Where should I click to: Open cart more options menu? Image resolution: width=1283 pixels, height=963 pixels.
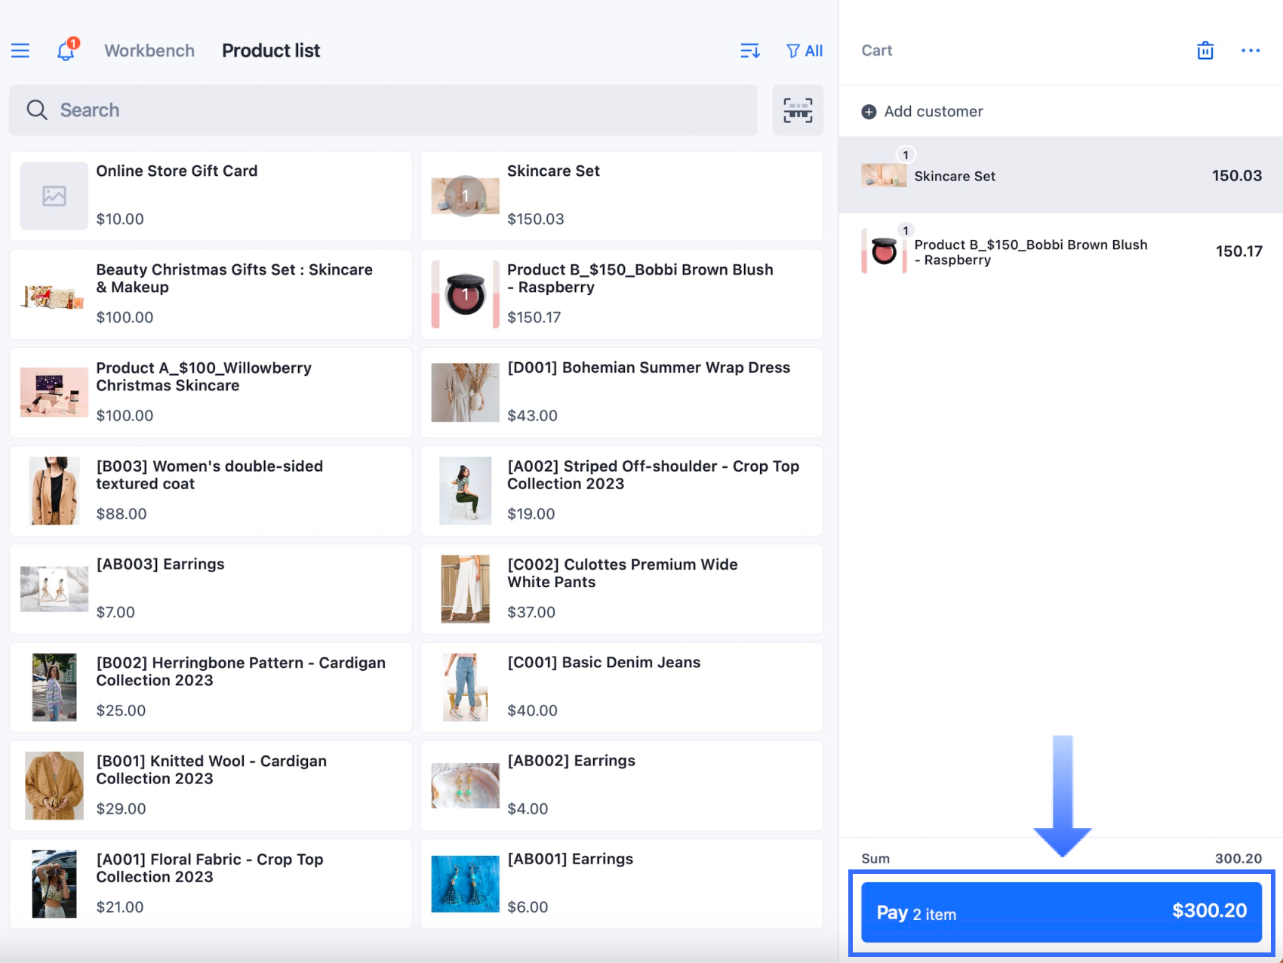click(x=1250, y=51)
